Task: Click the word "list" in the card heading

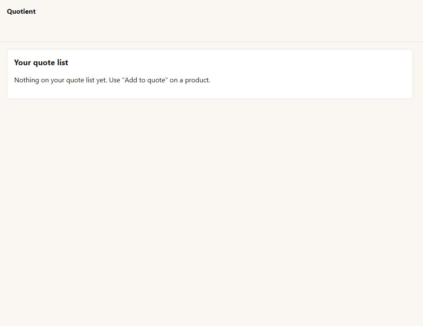Action: point(63,62)
